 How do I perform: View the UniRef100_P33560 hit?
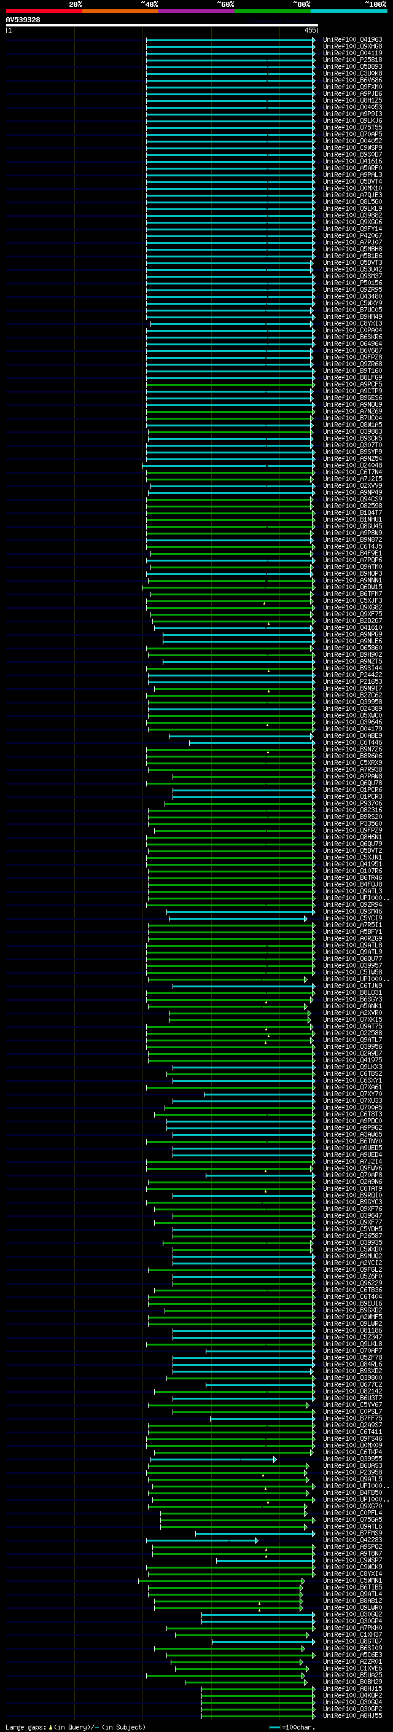352,824
